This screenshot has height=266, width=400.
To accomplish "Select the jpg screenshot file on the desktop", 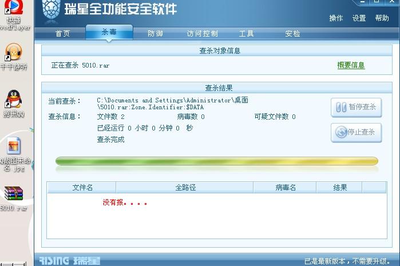I will pos(14,154).
